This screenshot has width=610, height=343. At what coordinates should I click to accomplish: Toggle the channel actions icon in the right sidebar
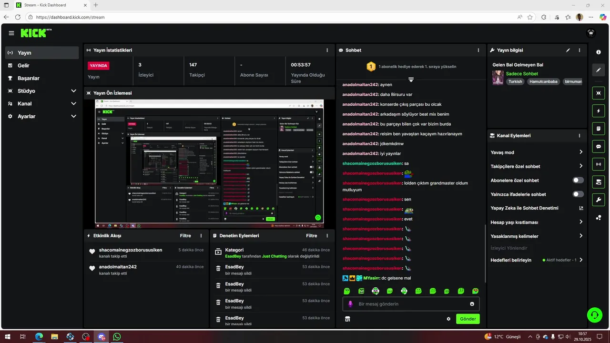599,182
